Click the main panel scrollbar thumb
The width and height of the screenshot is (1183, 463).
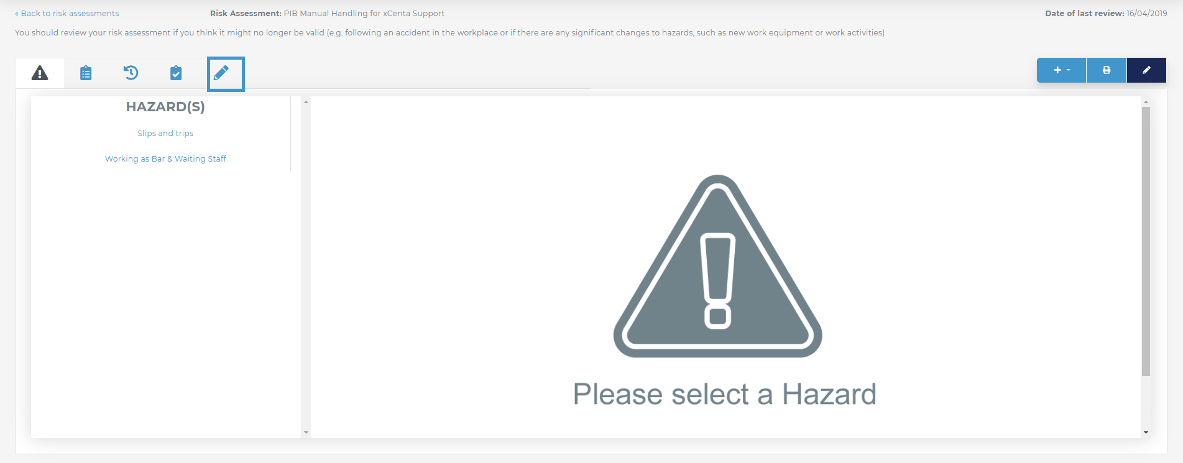pyautogui.click(x=1146, y=241)
